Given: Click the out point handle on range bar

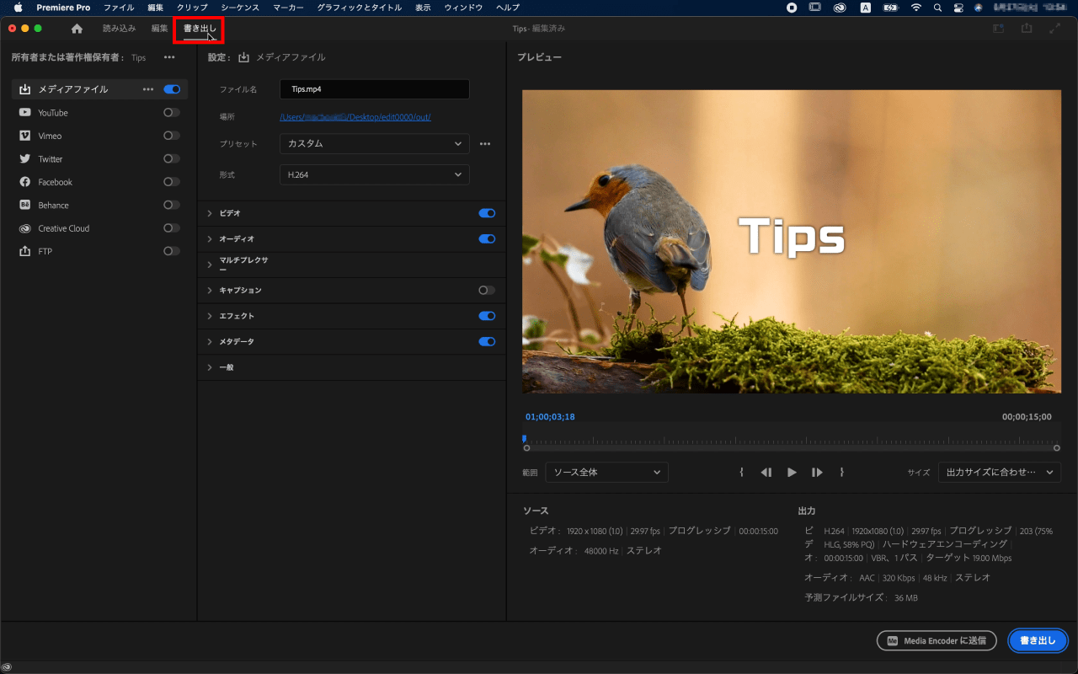Looking at the screenshot, I should (x=1057, y=448).
